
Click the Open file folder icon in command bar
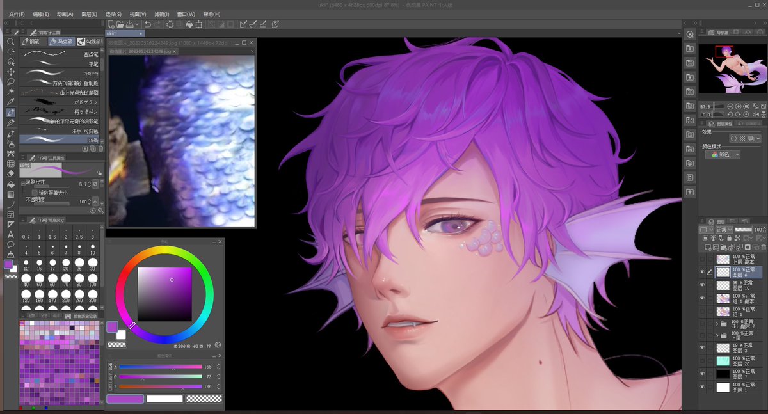120,24
